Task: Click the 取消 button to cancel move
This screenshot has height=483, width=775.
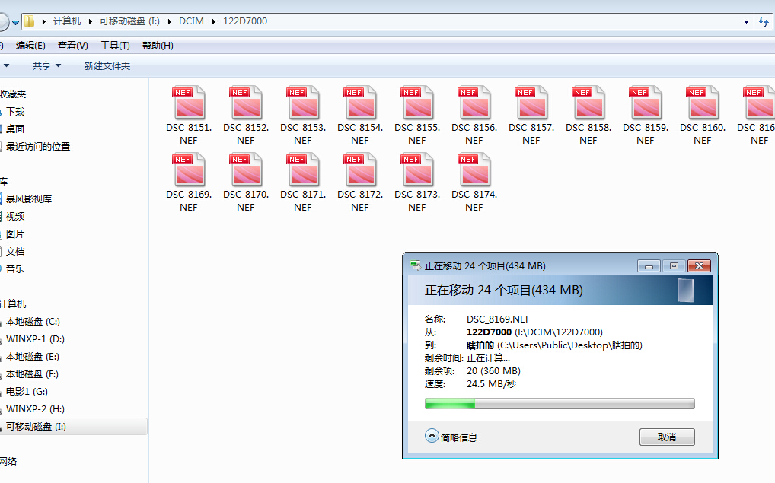Action: coord(667,437)
